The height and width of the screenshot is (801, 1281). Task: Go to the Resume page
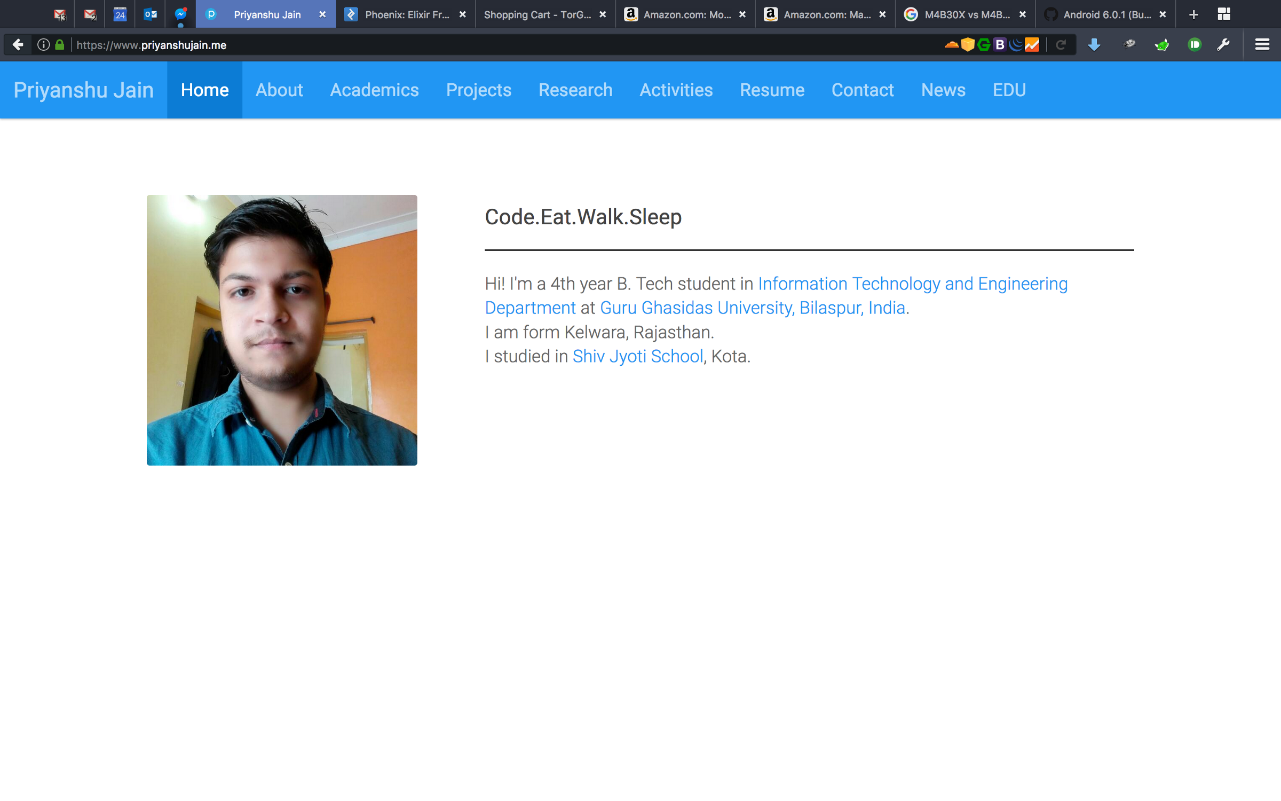click(772, 90)
